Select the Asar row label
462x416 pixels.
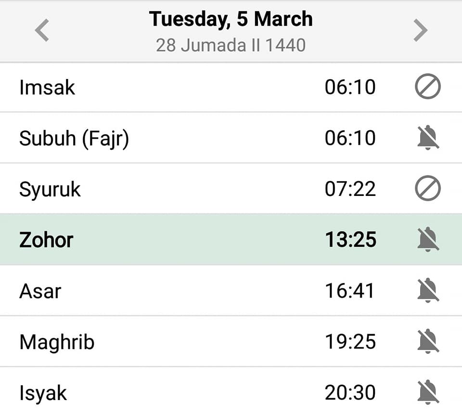pyautogui.click(x=40, y=291)
